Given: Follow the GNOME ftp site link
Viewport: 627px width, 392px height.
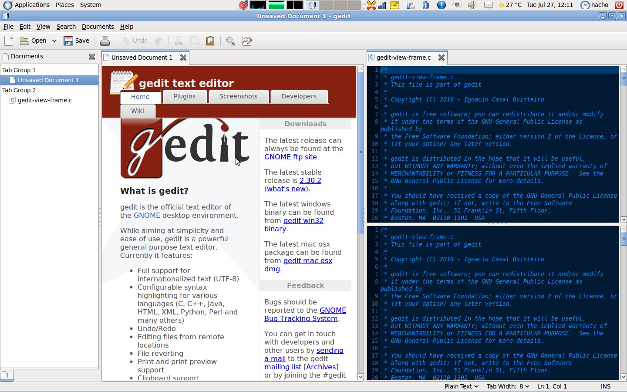Looking at the screenshot, I should coord(290,157).
